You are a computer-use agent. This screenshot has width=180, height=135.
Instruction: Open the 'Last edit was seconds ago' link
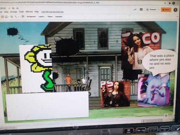pyautogui.click(x=52, y=12)
